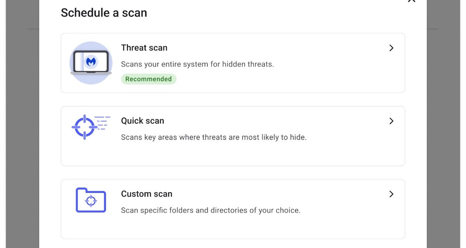Open the Custom scan configuration
The width and height of the screenshot is (466, 248).
tap(233, 209)
